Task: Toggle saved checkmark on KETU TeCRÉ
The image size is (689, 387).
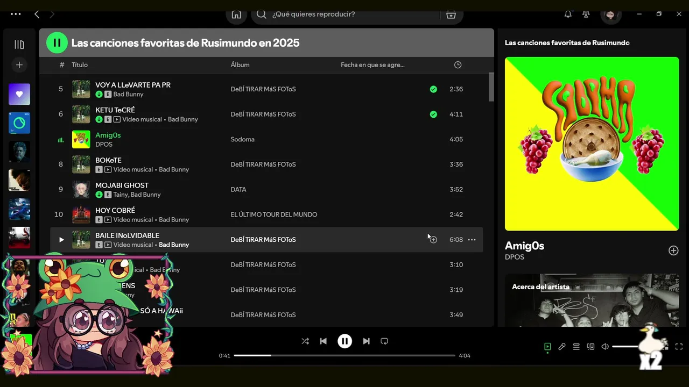Action: click(433, 114)
